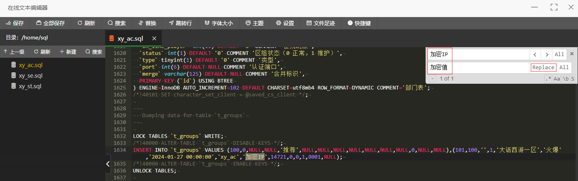The width and height of the screenshot is (578, 181).
Task: Click the 保存 (Save) toolbar button
Action: [15, 23]
